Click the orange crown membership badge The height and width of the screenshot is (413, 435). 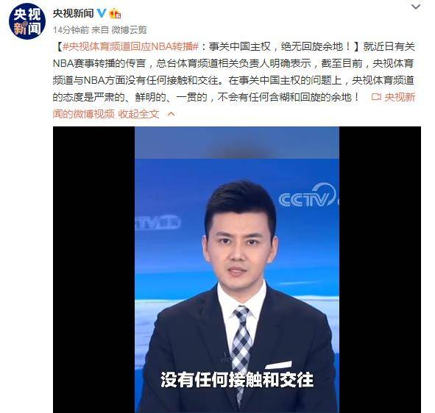[x=115, y=13]
